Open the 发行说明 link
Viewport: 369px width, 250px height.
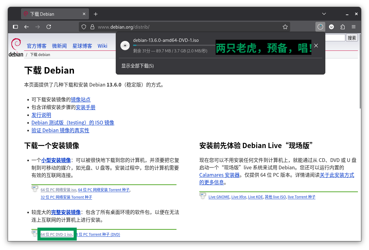(x=41, y=115)
